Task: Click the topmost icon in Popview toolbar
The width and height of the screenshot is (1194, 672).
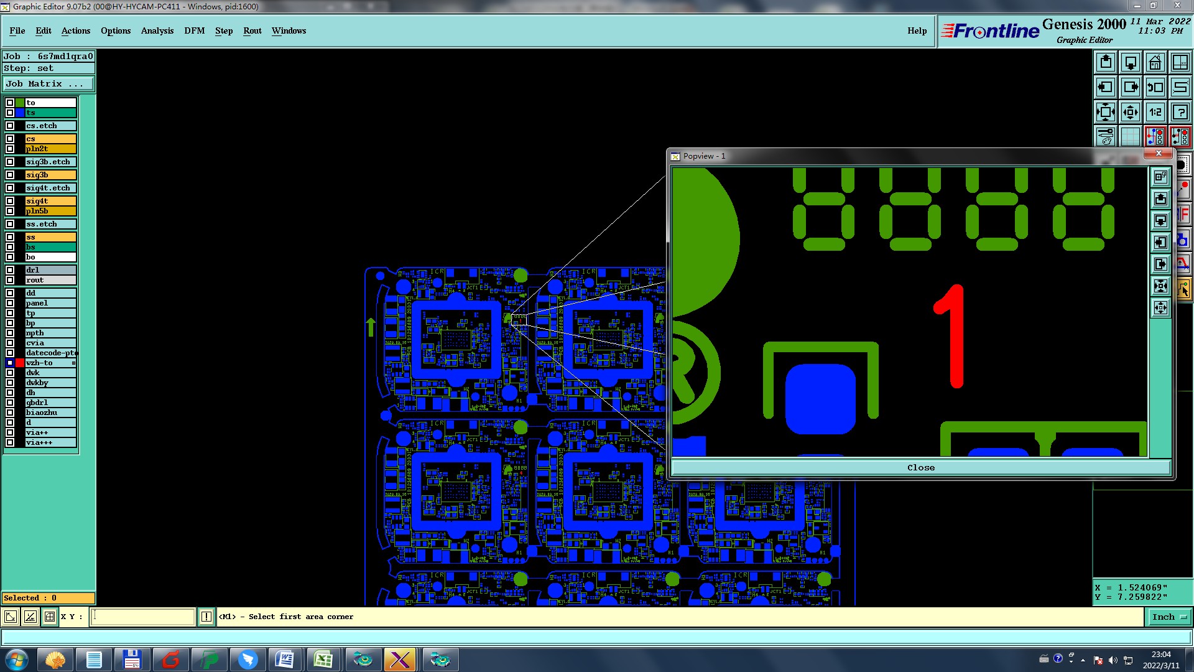Action: pos(1160,177)
